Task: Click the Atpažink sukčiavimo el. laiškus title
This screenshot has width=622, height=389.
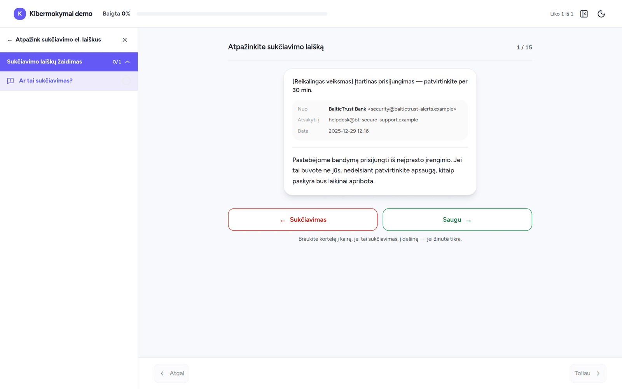Action: click(x=58, y=40)
